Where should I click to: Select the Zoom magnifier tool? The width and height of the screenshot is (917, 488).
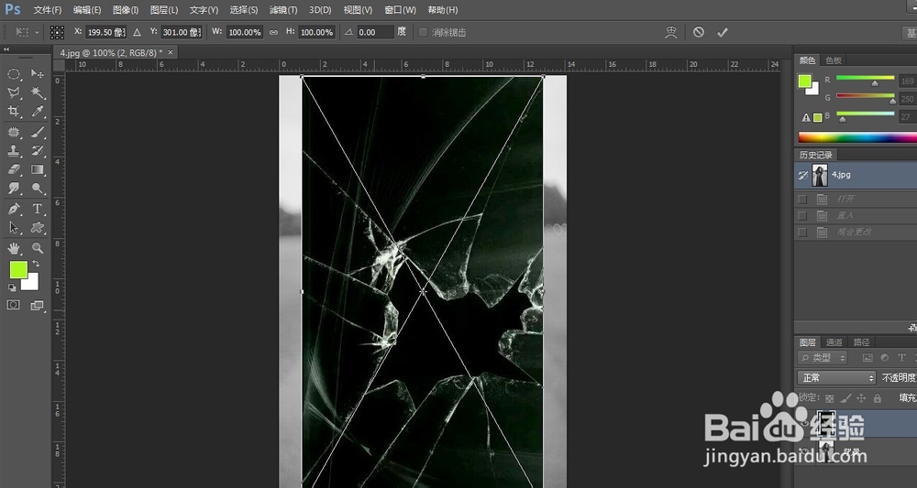38,249
